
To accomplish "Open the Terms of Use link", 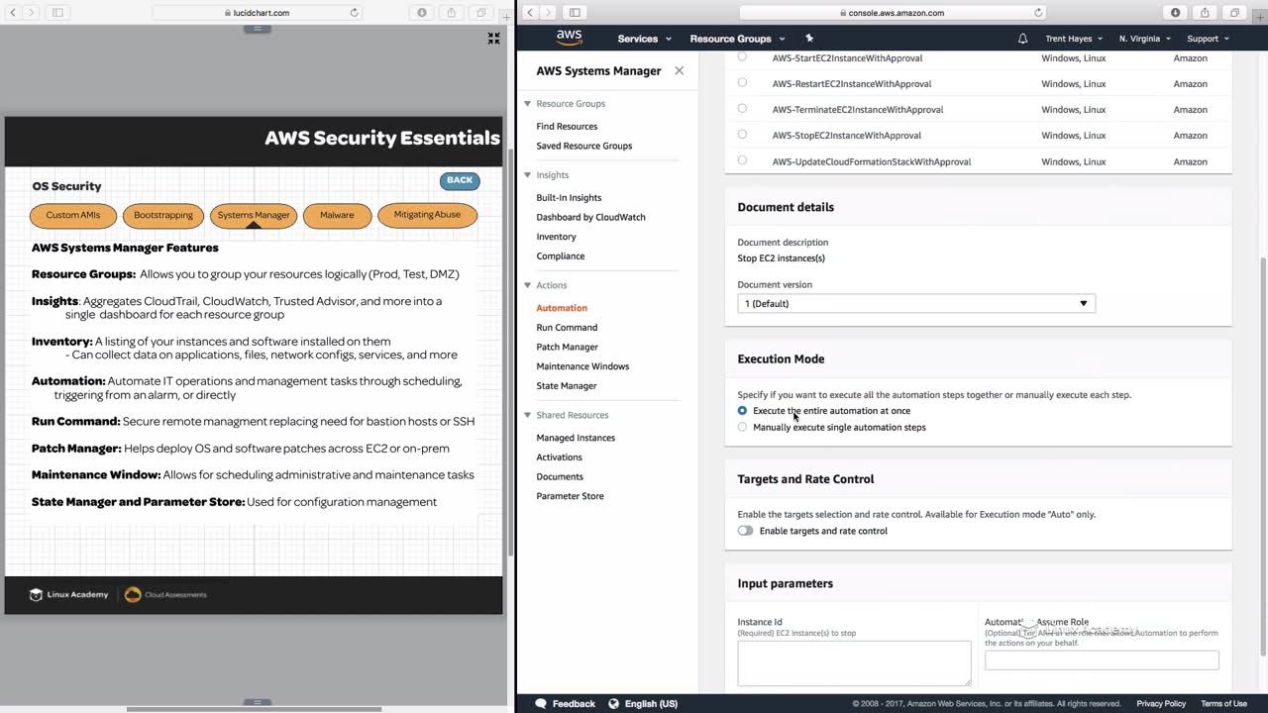I will 1223,704.
